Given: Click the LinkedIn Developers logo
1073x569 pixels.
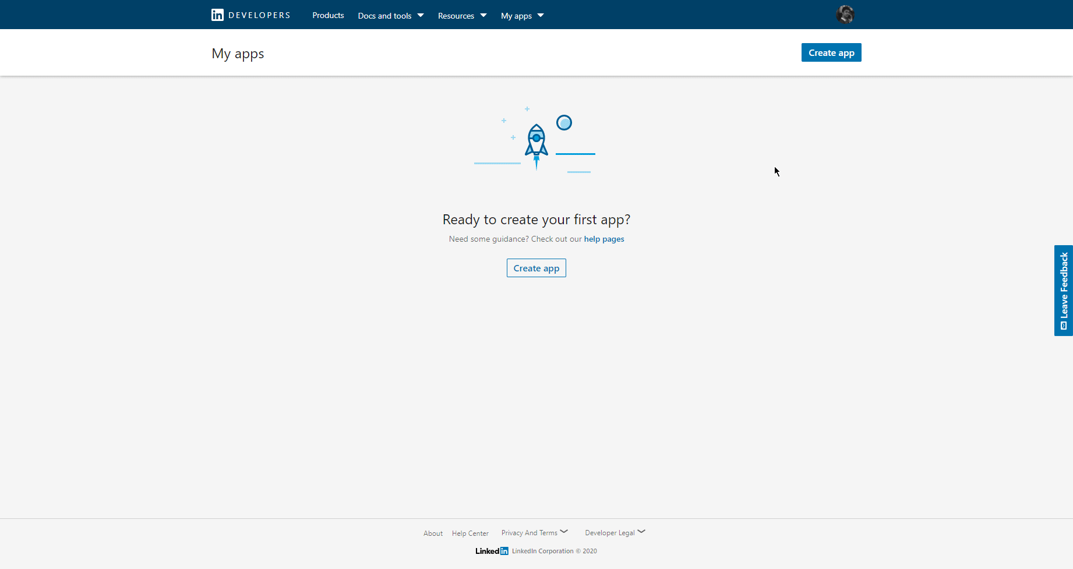Looking at the screenshot, I should 250,15.
